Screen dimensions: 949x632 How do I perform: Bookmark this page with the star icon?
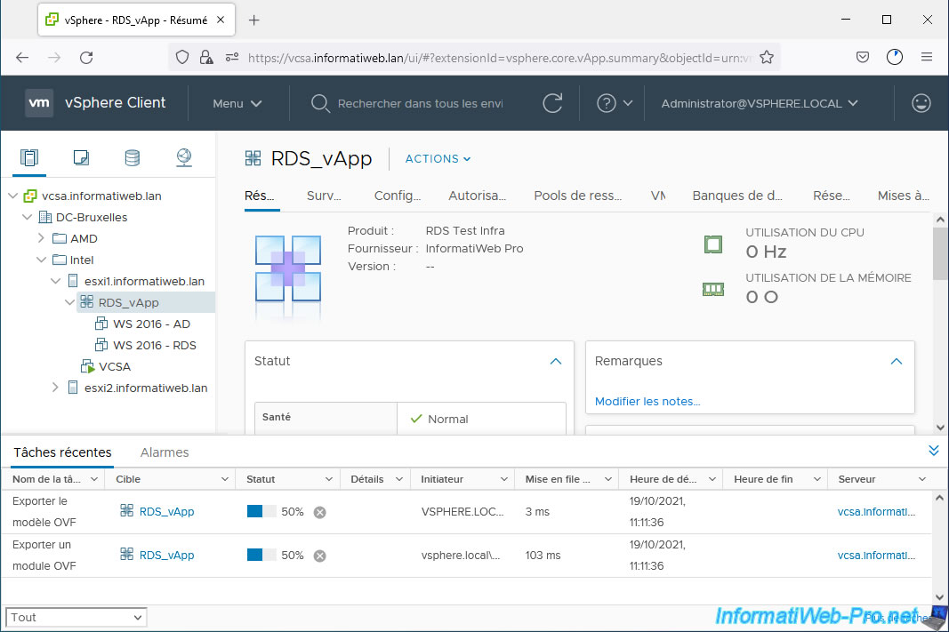pos(767,58)
